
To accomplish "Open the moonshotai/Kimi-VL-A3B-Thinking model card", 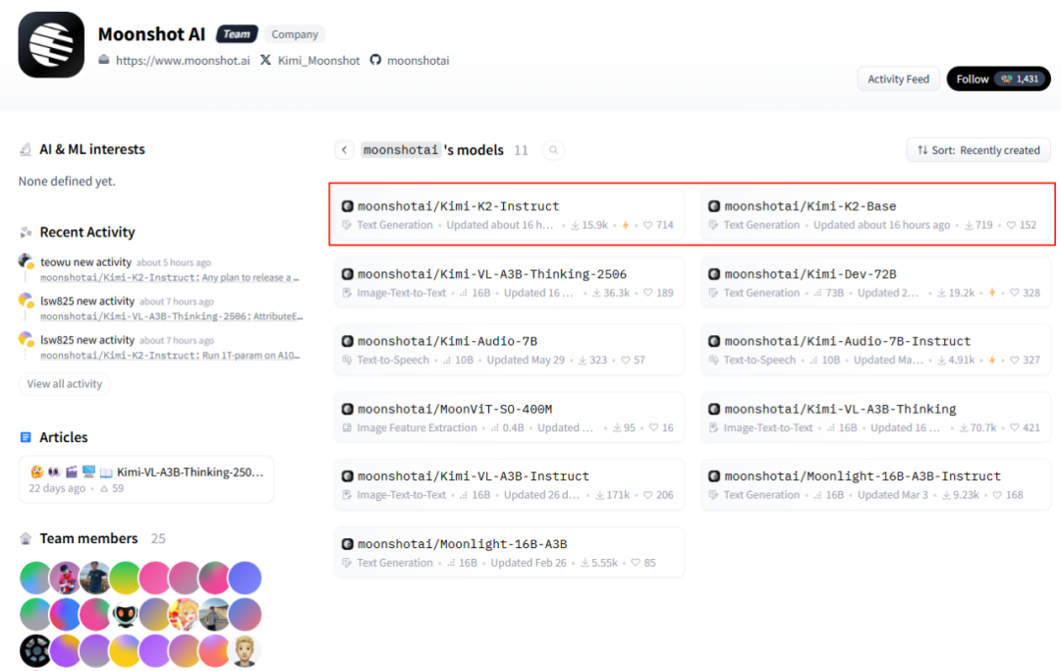I will 875,418.
